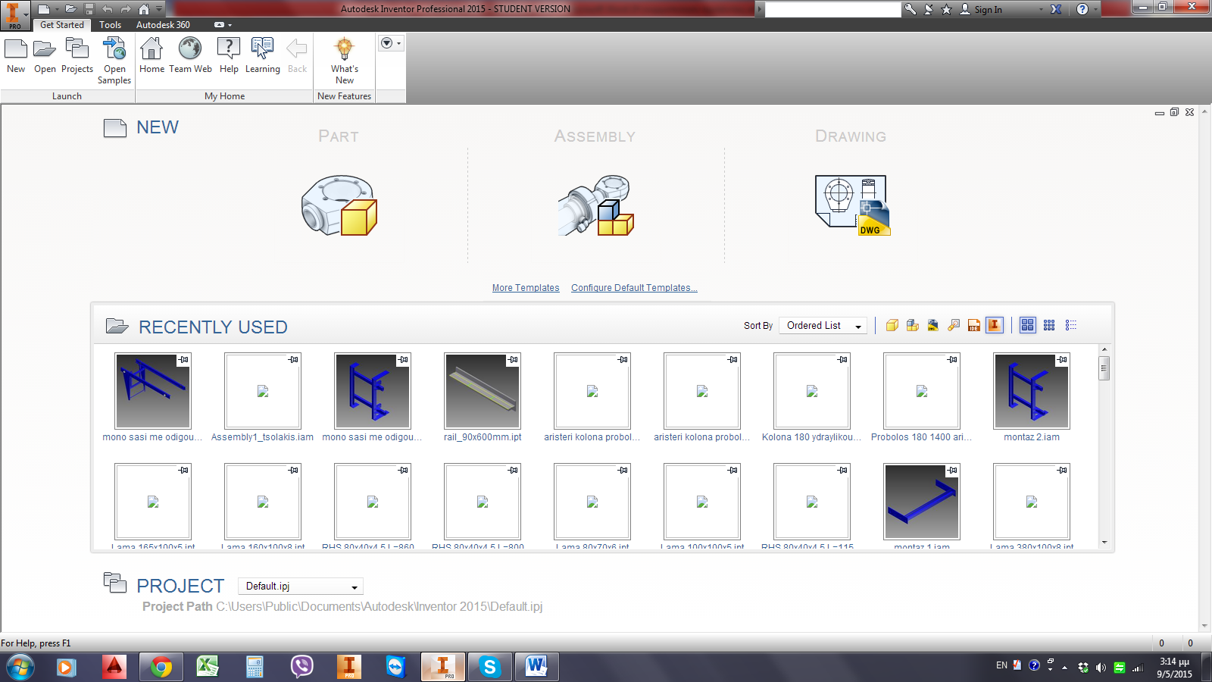Open Google Chrome from the taskbar

161,667
